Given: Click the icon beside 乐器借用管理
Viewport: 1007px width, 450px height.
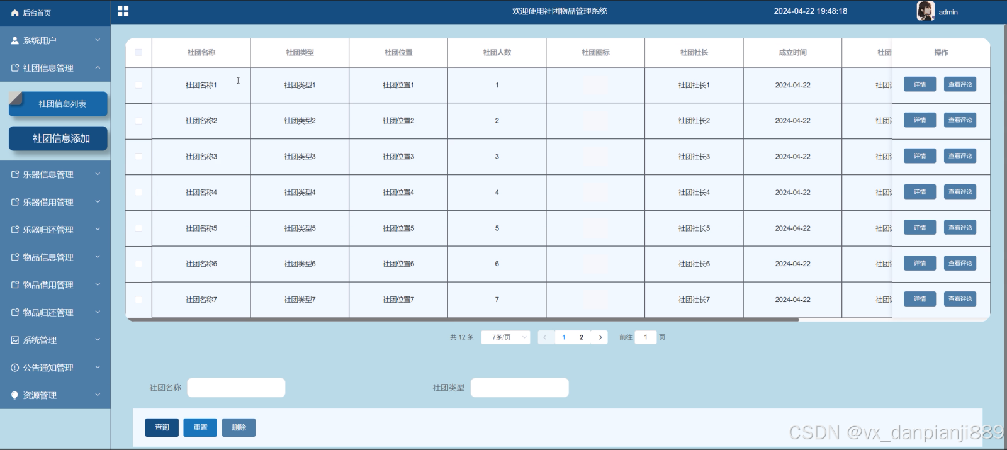Looking at the screenshot, I should point(15,202).
